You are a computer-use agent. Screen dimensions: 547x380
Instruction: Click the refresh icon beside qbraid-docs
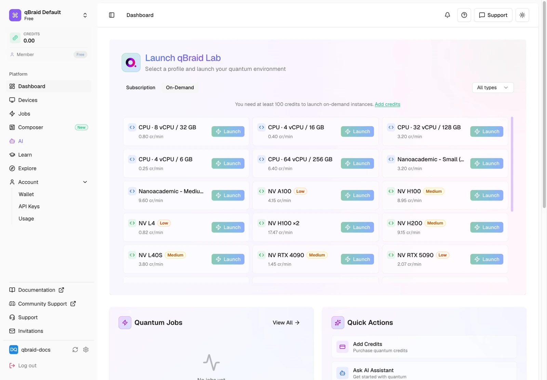(x=75, y=350)
